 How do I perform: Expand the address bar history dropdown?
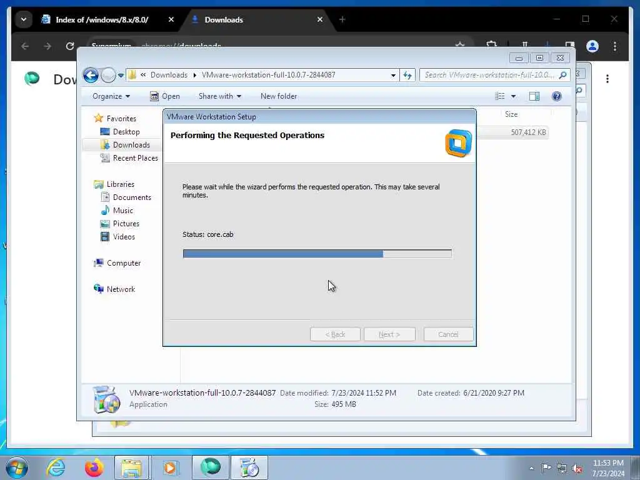click(393, 75)
